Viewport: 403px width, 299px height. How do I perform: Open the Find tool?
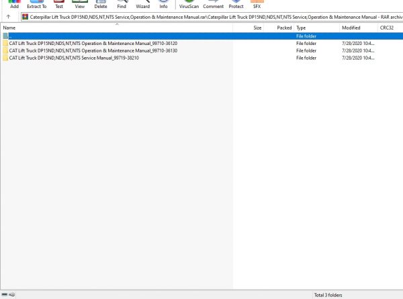(x=122, y=5)
